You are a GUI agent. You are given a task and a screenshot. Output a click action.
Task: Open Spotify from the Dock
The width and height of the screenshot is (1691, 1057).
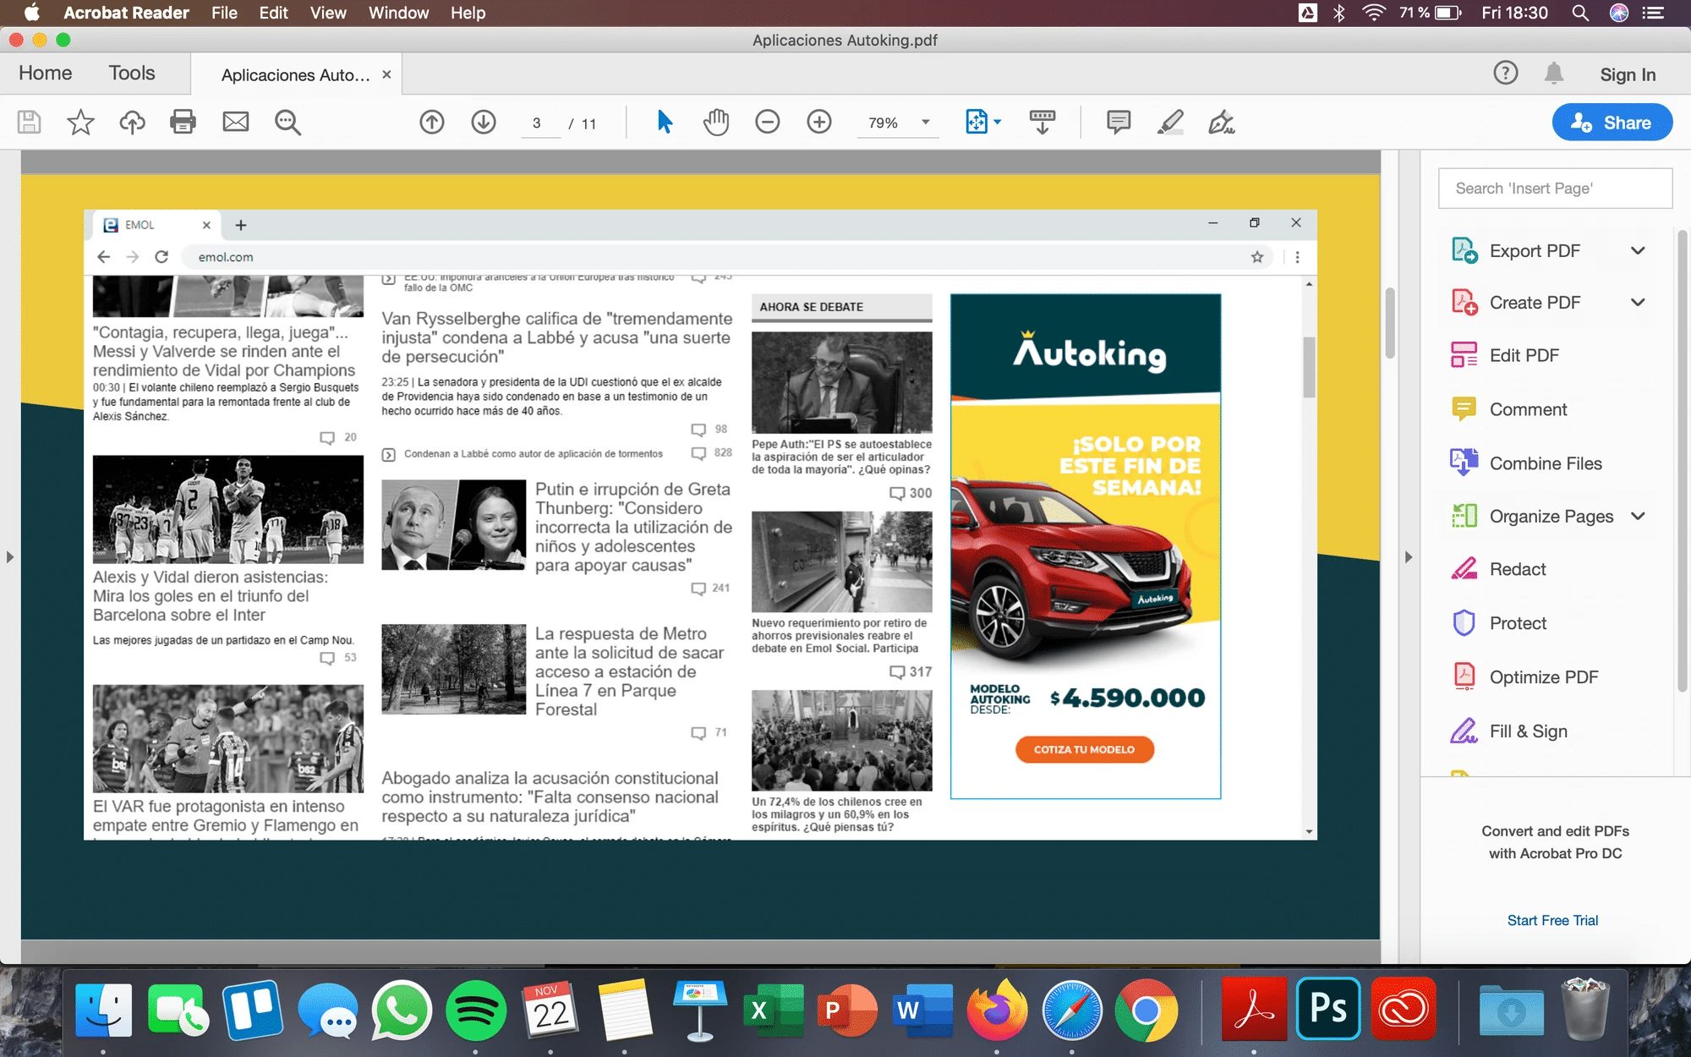click(x=475, y=1010)
